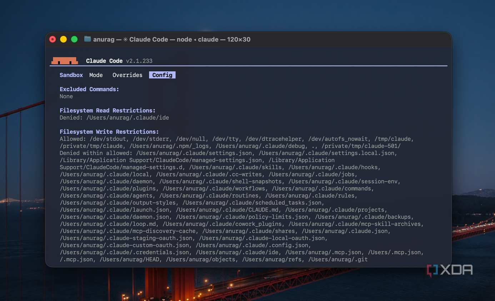Click the .claude/settings.local.json path

pyautogui.click(x=327, y=153)
